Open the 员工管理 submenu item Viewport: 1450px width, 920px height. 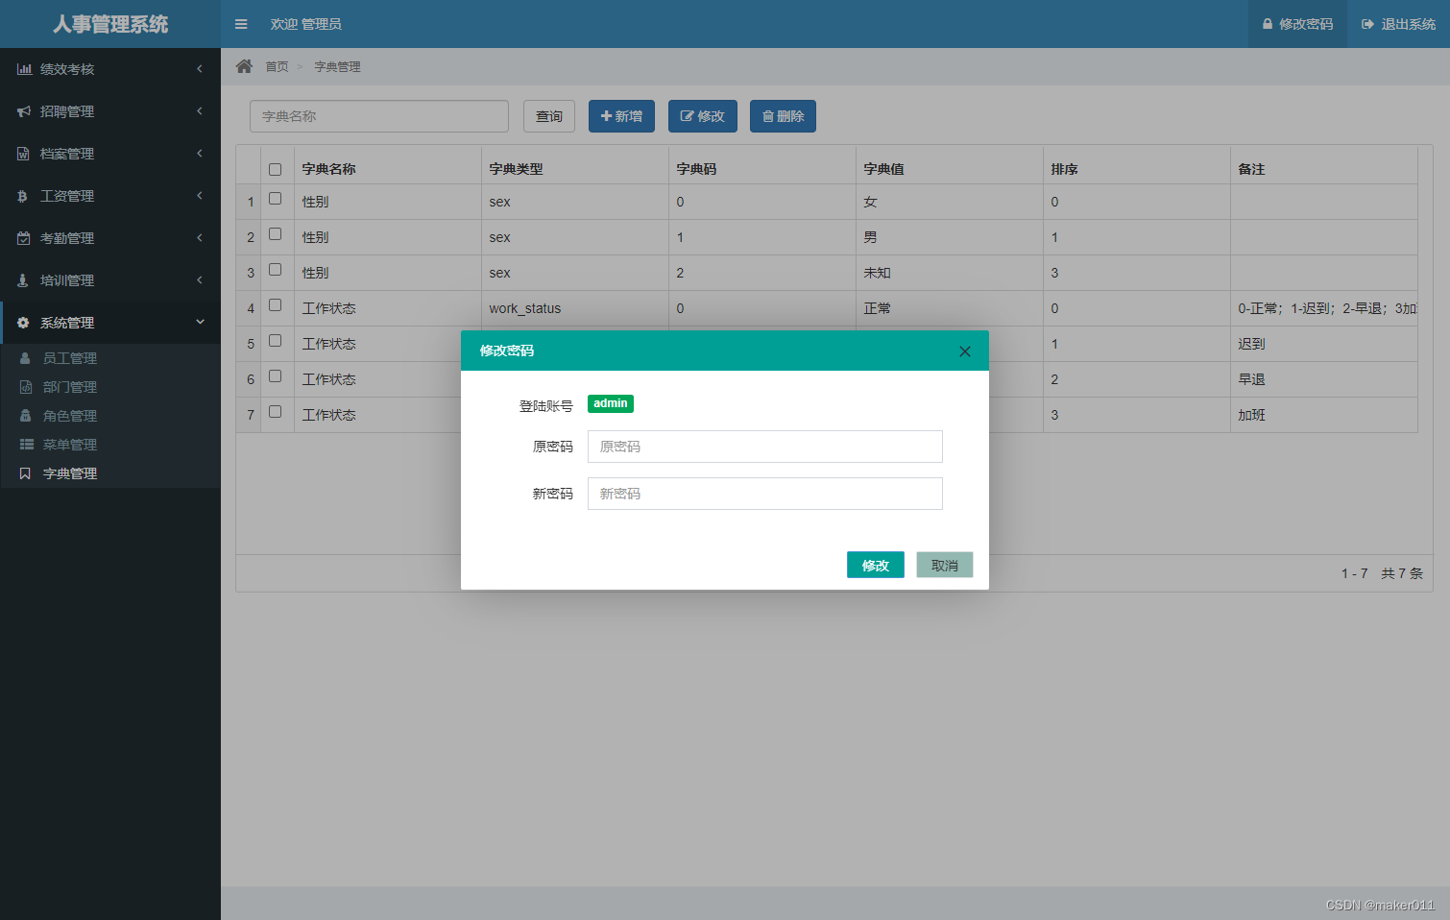110,358
